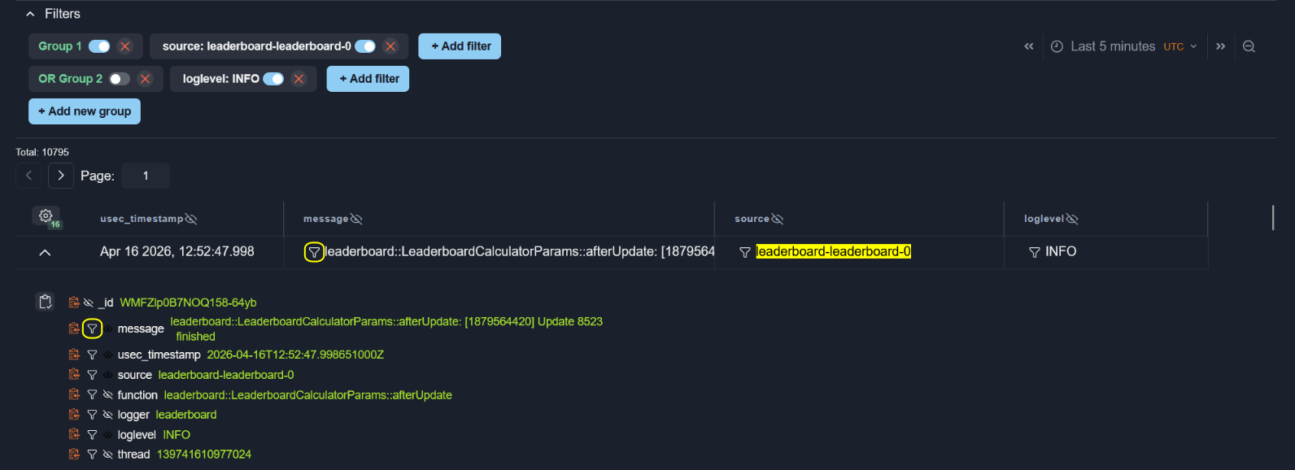The height and width of the screenshot is (470, 1295).
Task: Filter by loglevel in detail row
Action: 92,434
